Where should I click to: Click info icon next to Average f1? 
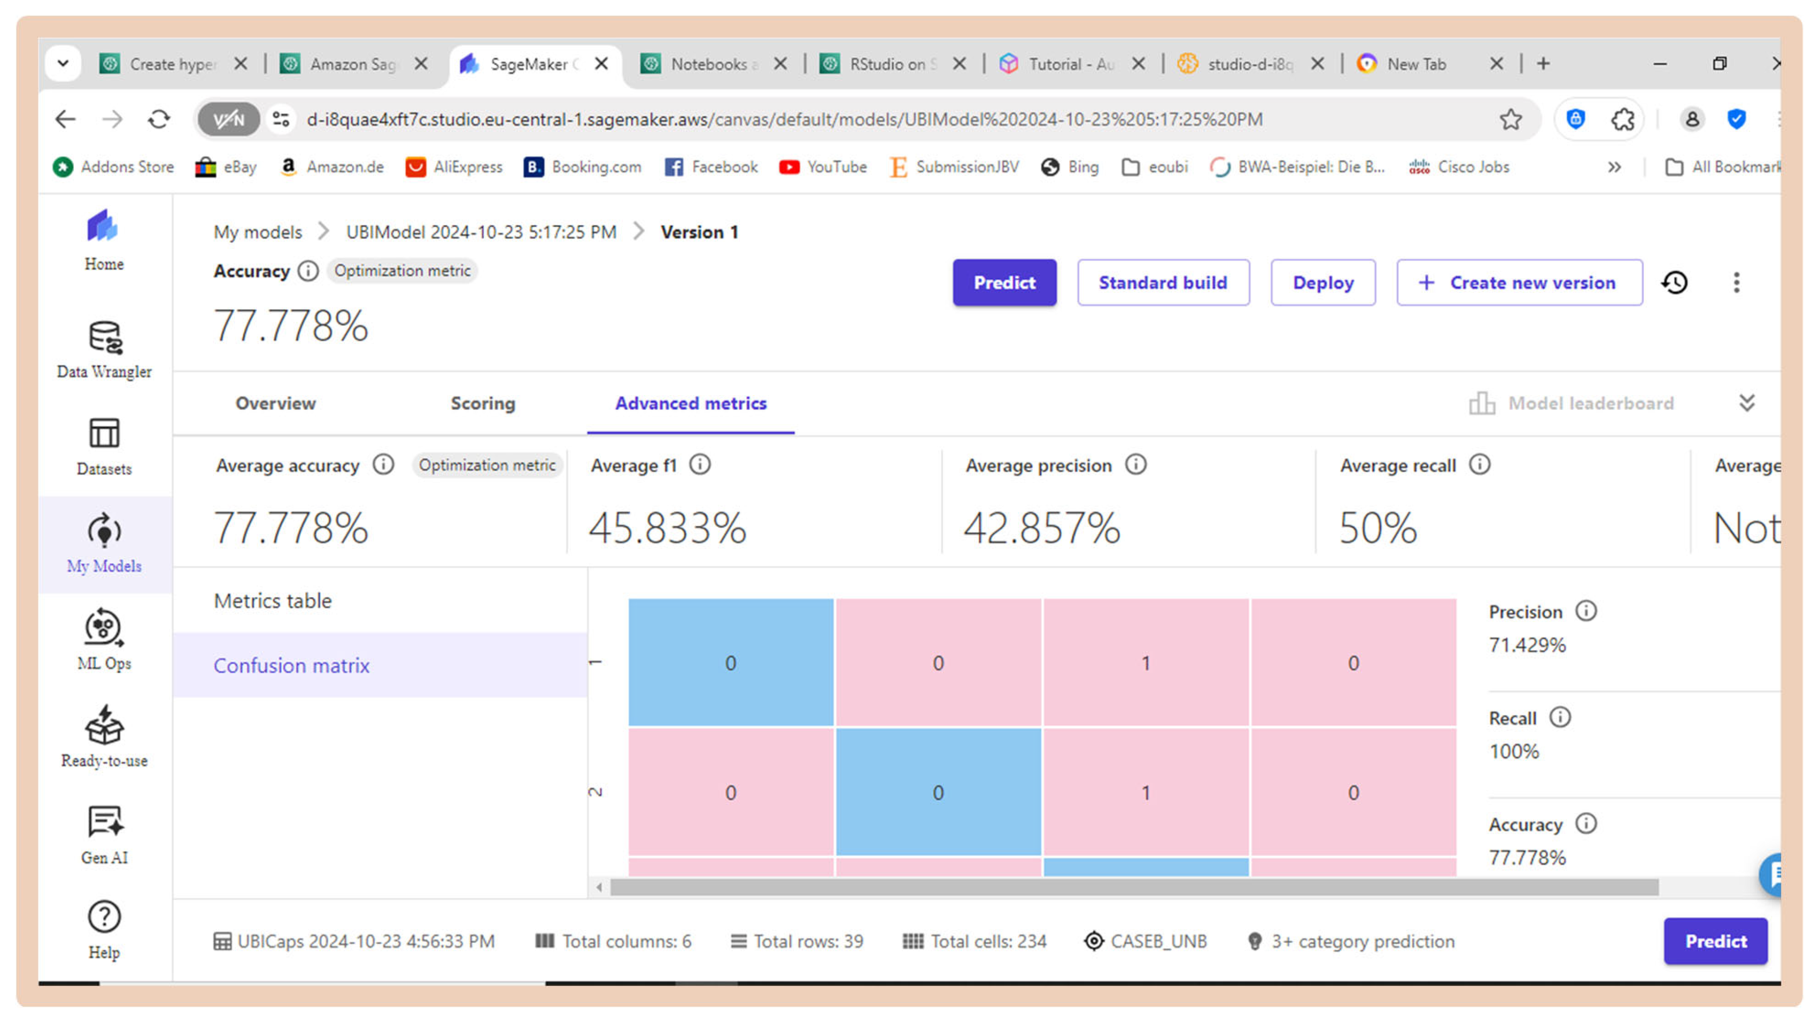pyautogui.click(x=700, y=464)
